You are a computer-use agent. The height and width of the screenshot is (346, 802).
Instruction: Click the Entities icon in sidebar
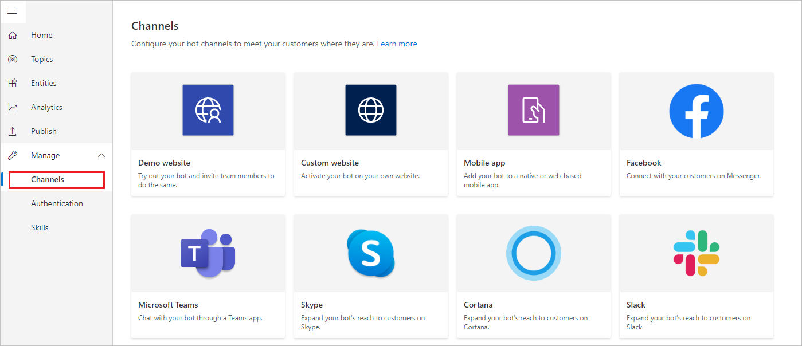coord(13,83)
